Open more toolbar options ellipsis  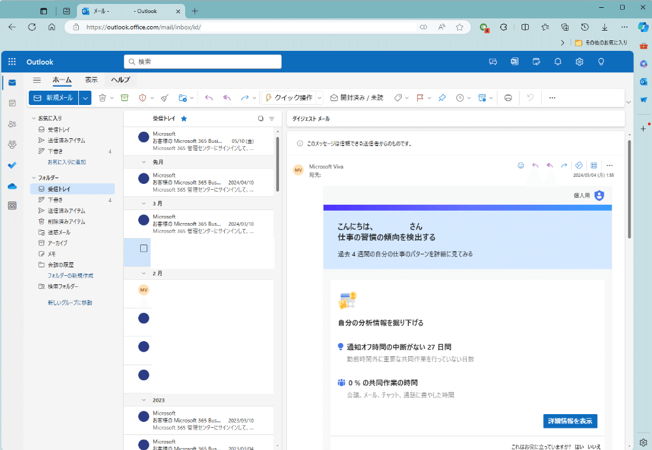tap(552, 98)
